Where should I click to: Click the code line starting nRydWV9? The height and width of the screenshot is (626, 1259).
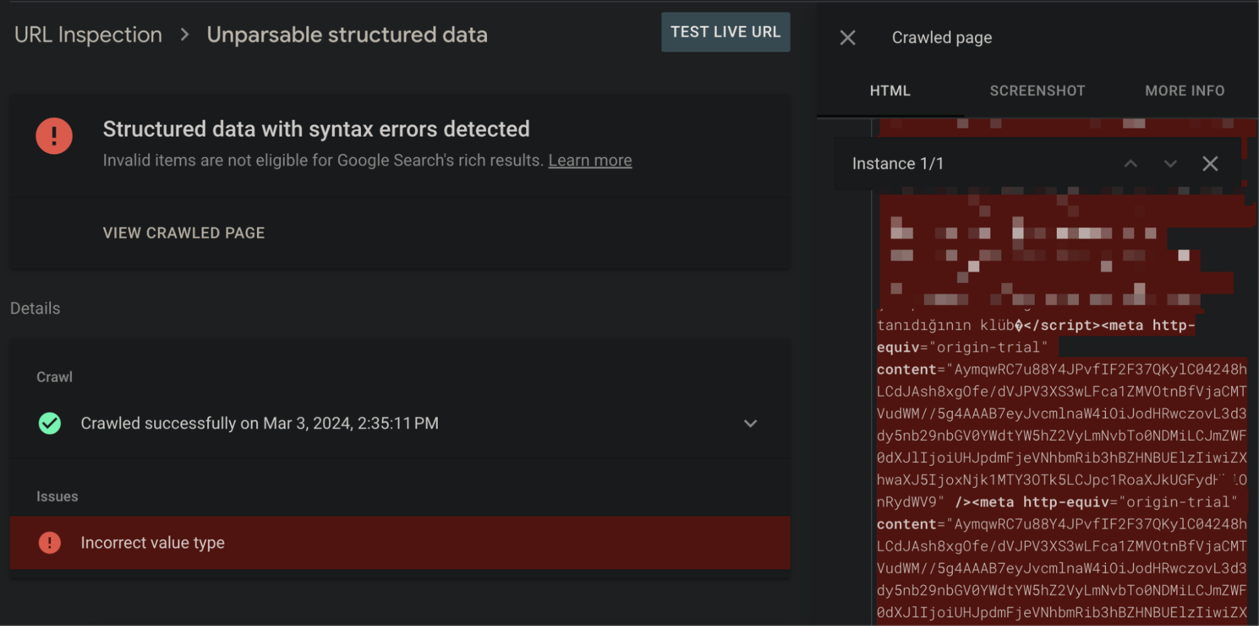[1057, 502]
